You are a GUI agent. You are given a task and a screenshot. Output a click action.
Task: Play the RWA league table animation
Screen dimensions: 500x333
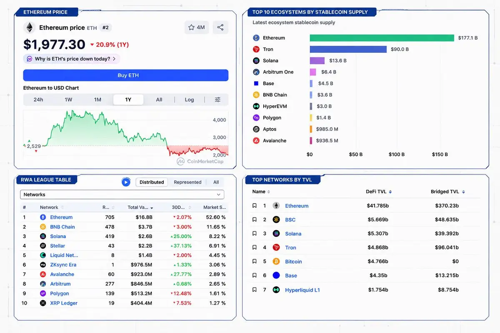click(x=126, y=182)
